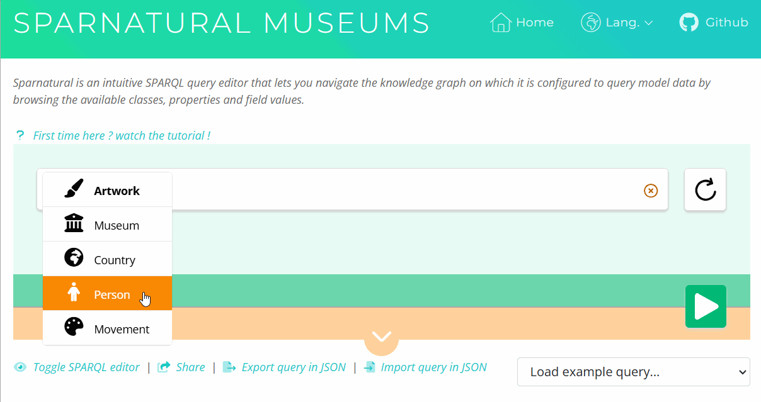Click the Sparnatural Museums title
761x402 pixels.
(222, 23)
